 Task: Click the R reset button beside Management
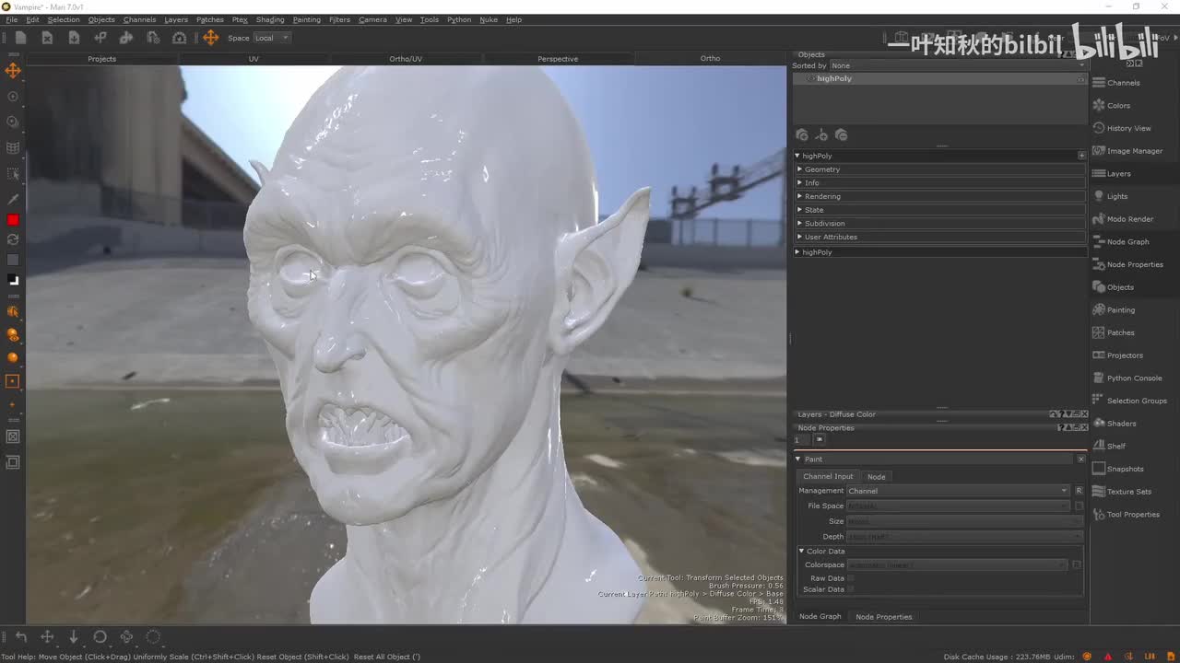(1079, 491)
